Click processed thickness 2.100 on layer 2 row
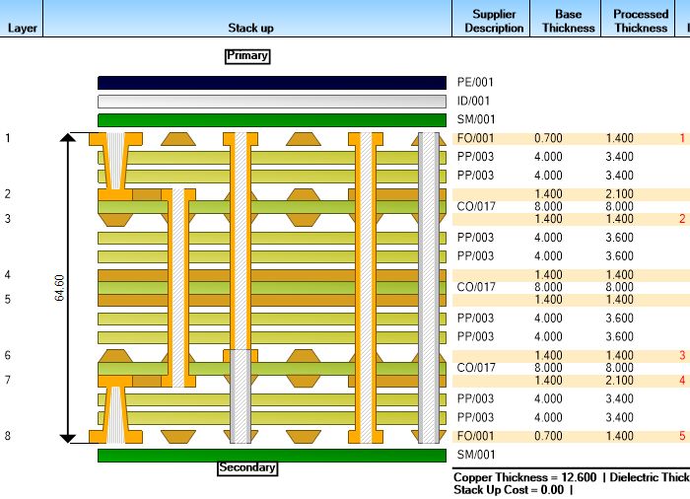This screenshot has width=690, height=499. coord(620,194)
